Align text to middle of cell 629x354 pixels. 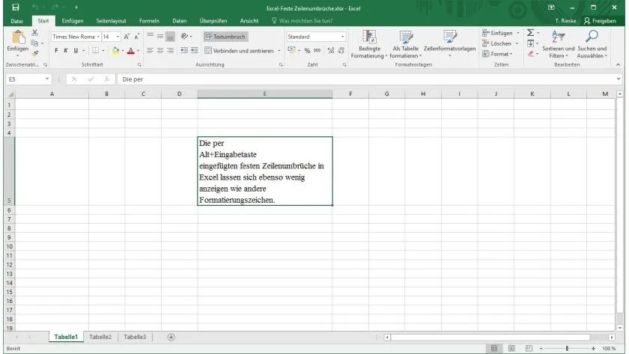tap(160, 37)
